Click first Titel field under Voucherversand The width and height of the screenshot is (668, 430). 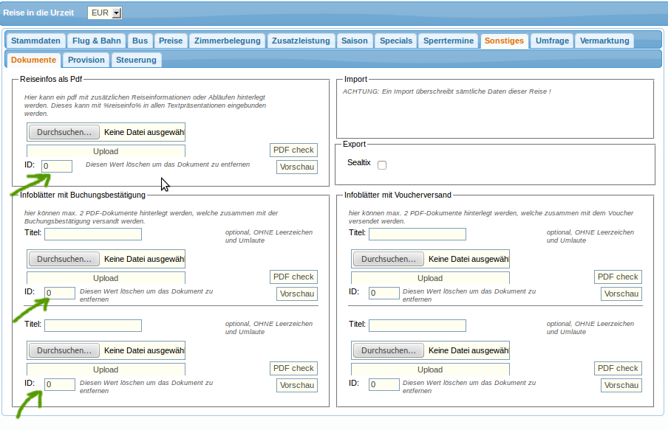[417, 234]
